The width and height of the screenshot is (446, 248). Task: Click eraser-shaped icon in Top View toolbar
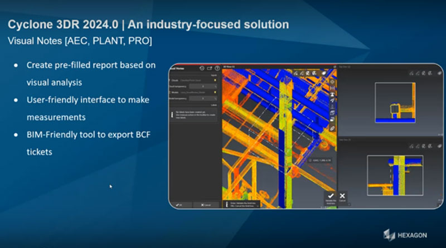(439, 73)
